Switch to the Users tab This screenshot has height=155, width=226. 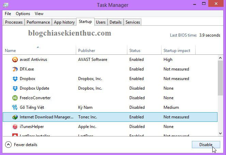(101, 22)
